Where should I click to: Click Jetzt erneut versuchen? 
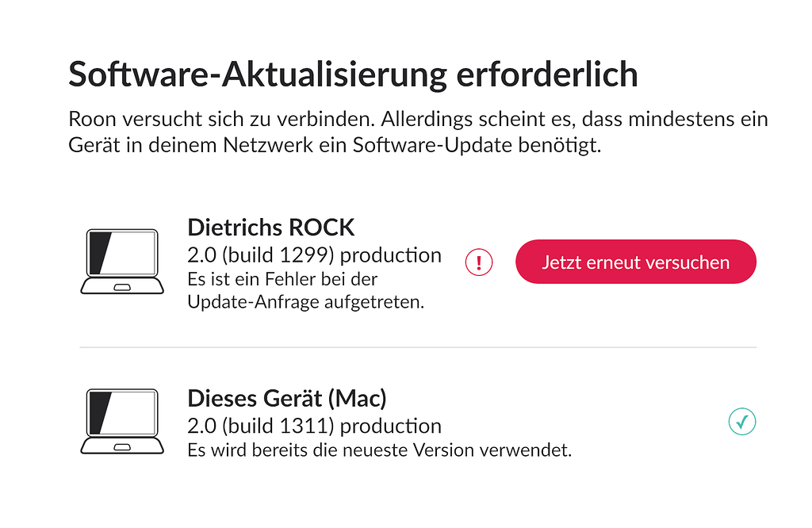coord(635,262)
